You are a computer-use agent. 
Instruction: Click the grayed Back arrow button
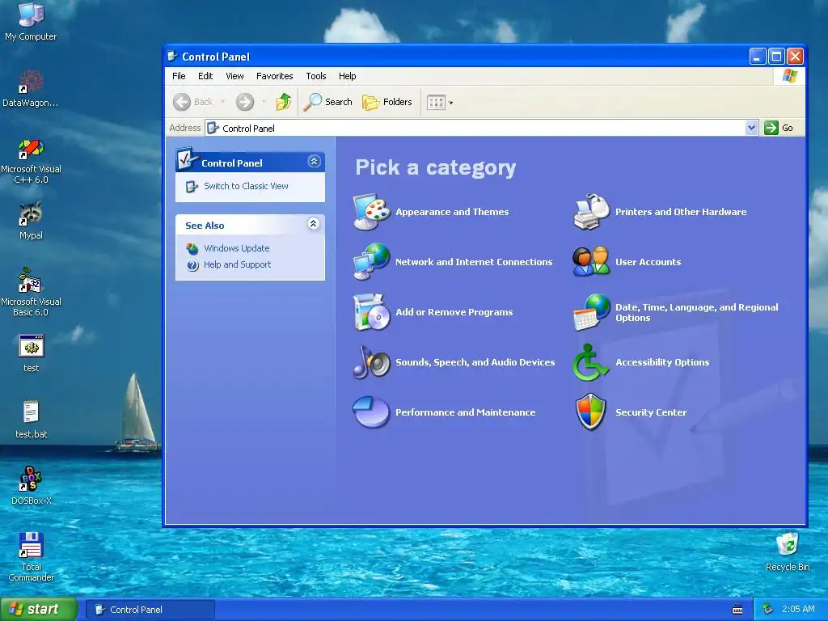(192, 102)
